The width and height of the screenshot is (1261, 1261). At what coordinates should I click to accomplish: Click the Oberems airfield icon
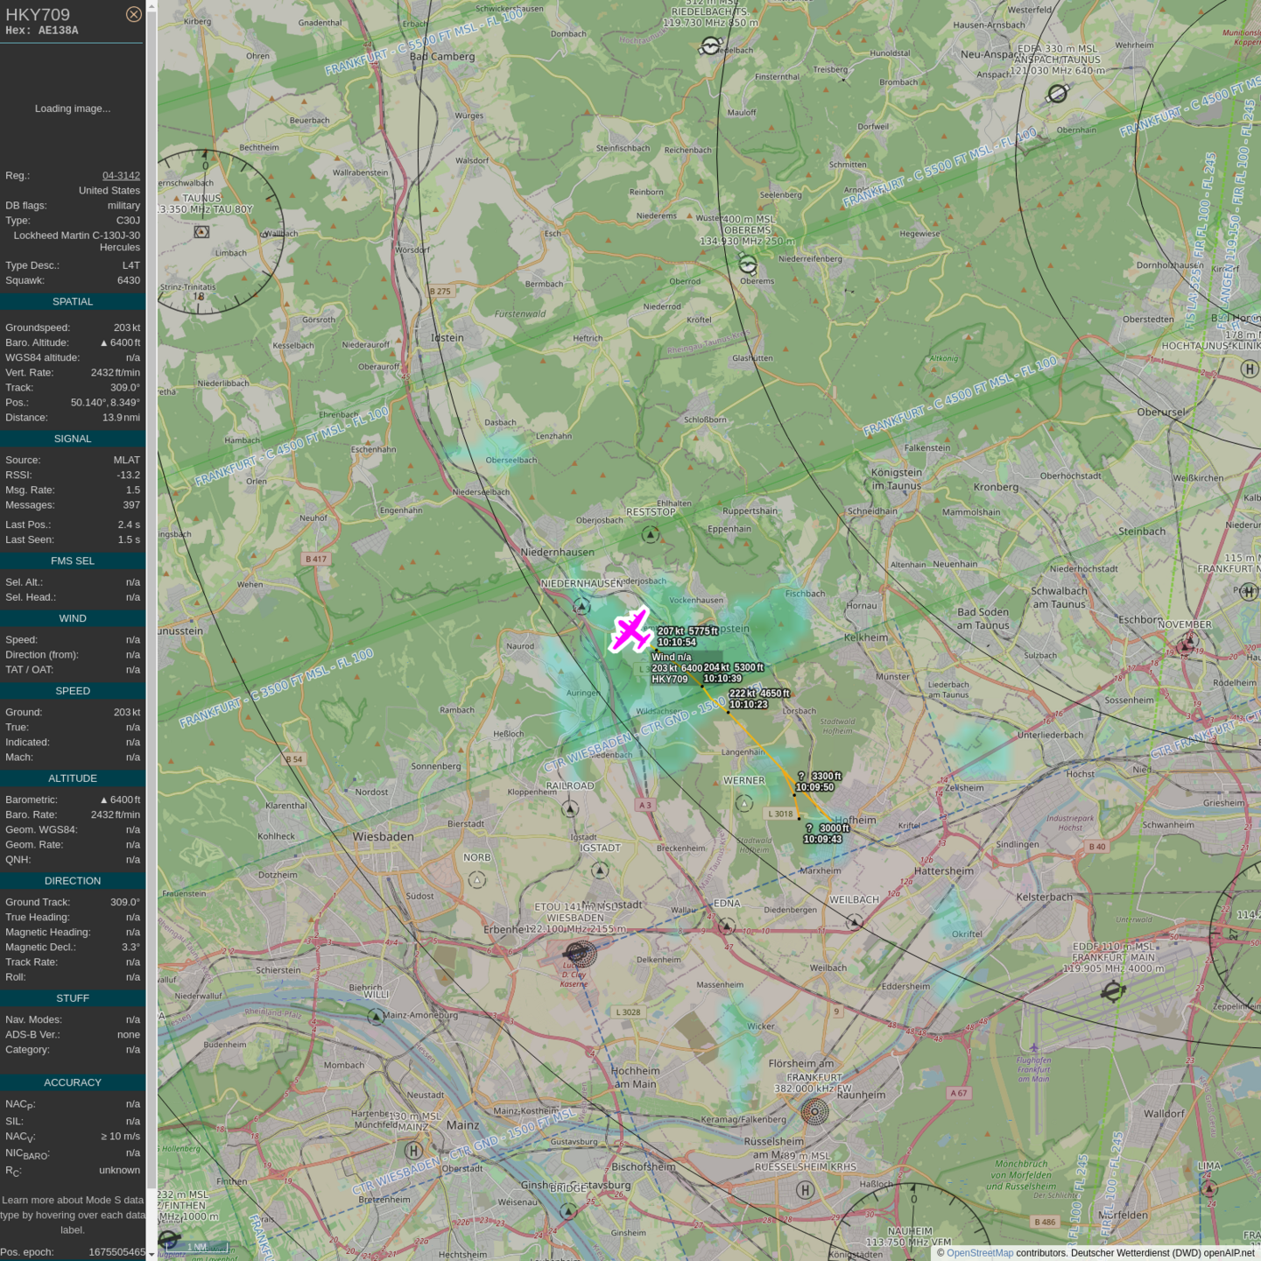click(748, 264)
